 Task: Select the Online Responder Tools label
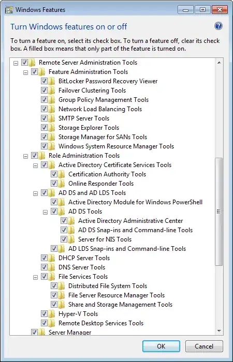(x=101, y=184)
